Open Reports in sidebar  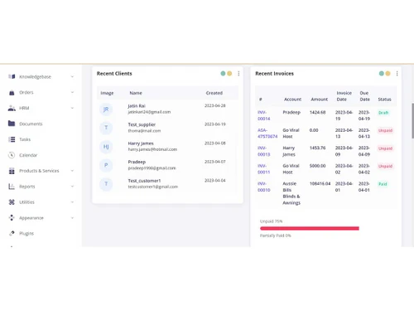point(27,187)
